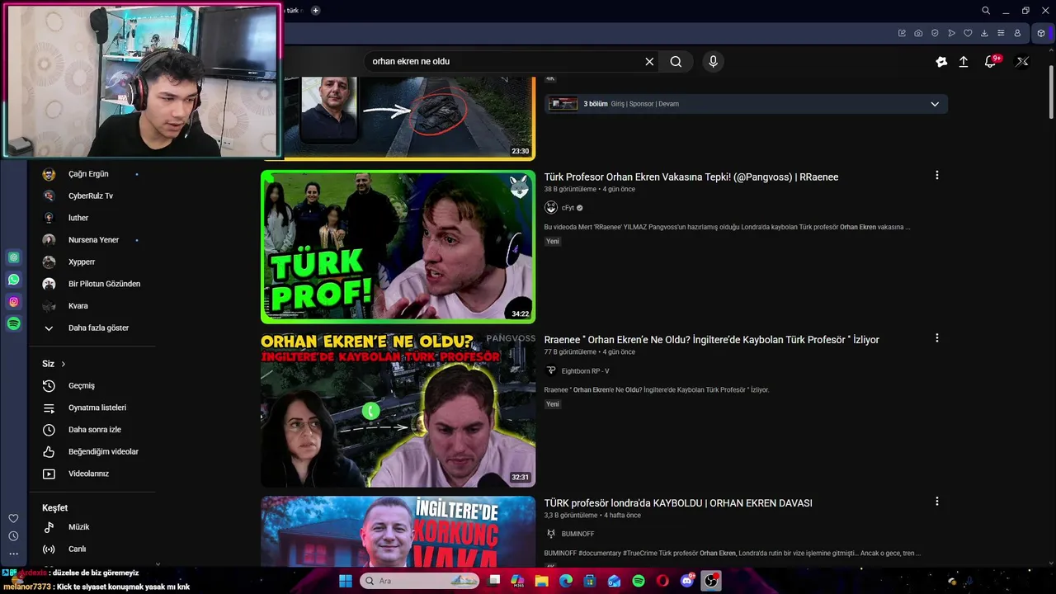Open CyberRulz Tv subscription channel
This screenshot has height=594, width=1056.
coord(91,196)
